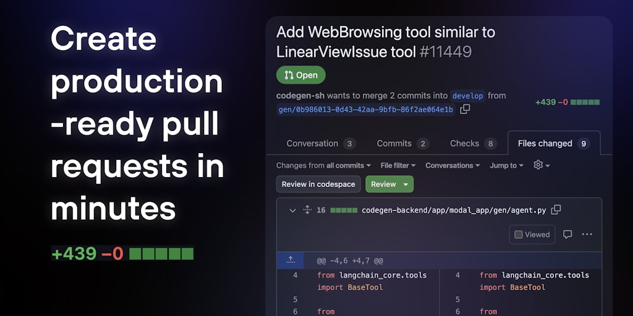Click the expand-all arrows icon by 16
Image resolution: width=633 pixels, height=316 pixels.
click(x=307, y=210)
